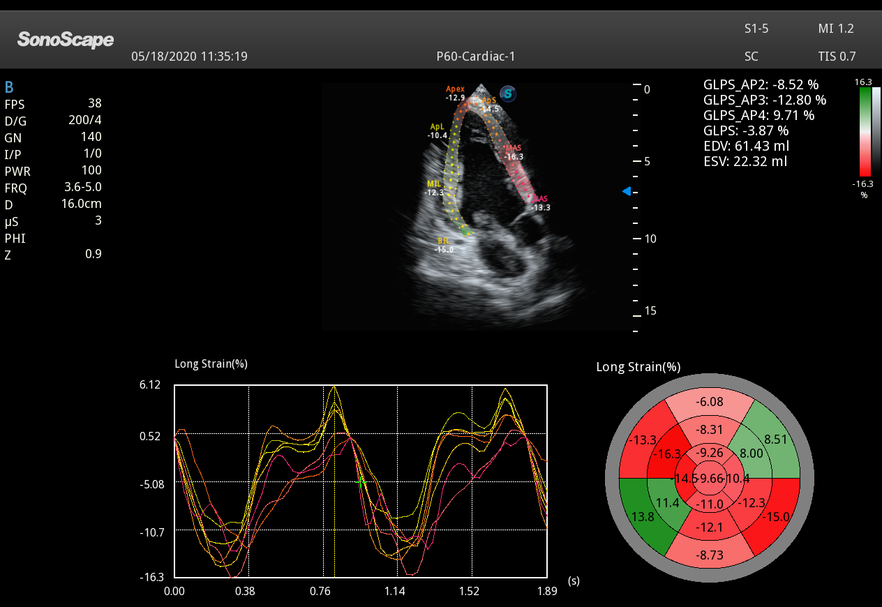Click the 0.76 time axis label
Screen dimensions: 882x607
[320, 591]
